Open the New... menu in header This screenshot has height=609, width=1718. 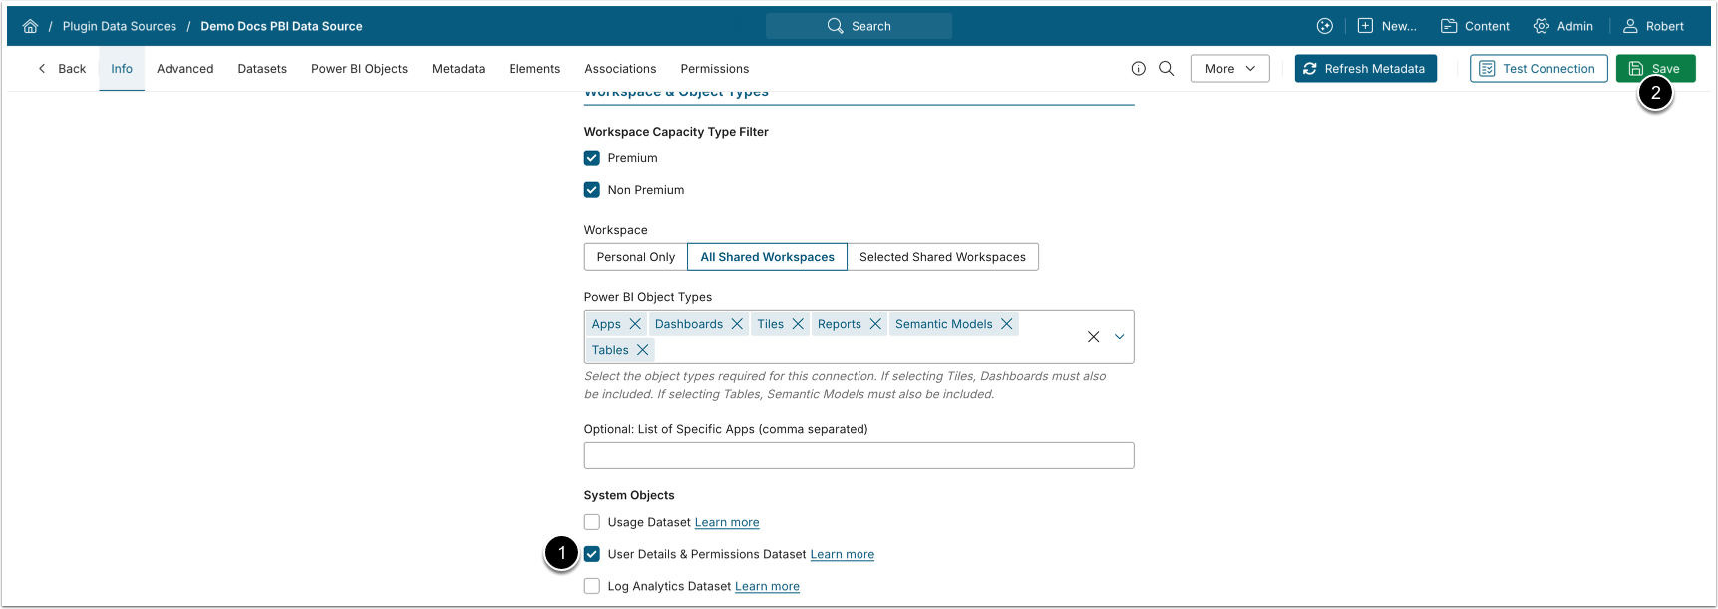click(1387, 27)
